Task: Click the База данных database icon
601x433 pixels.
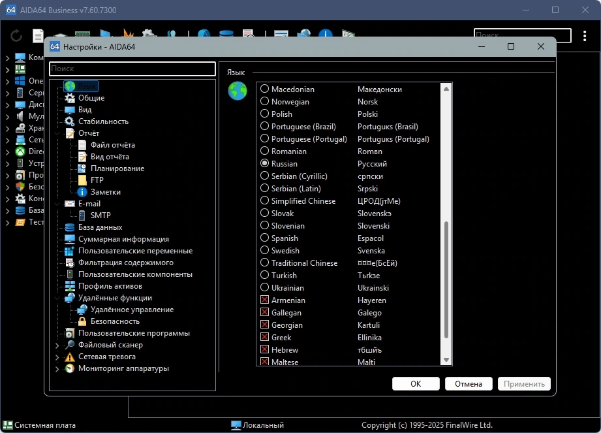Action: (x=70, y=227)
